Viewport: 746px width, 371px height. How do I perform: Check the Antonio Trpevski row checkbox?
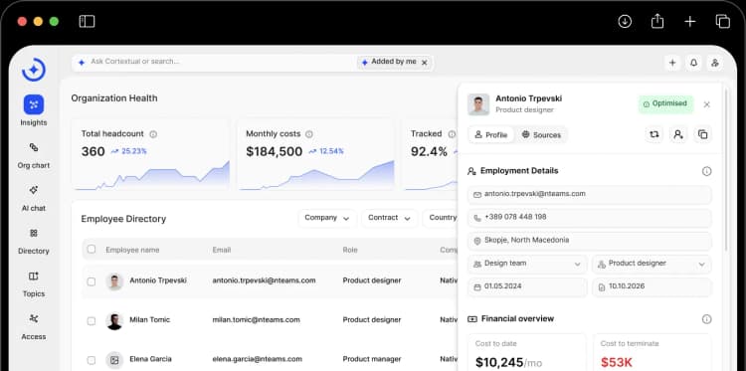(92, 281)
